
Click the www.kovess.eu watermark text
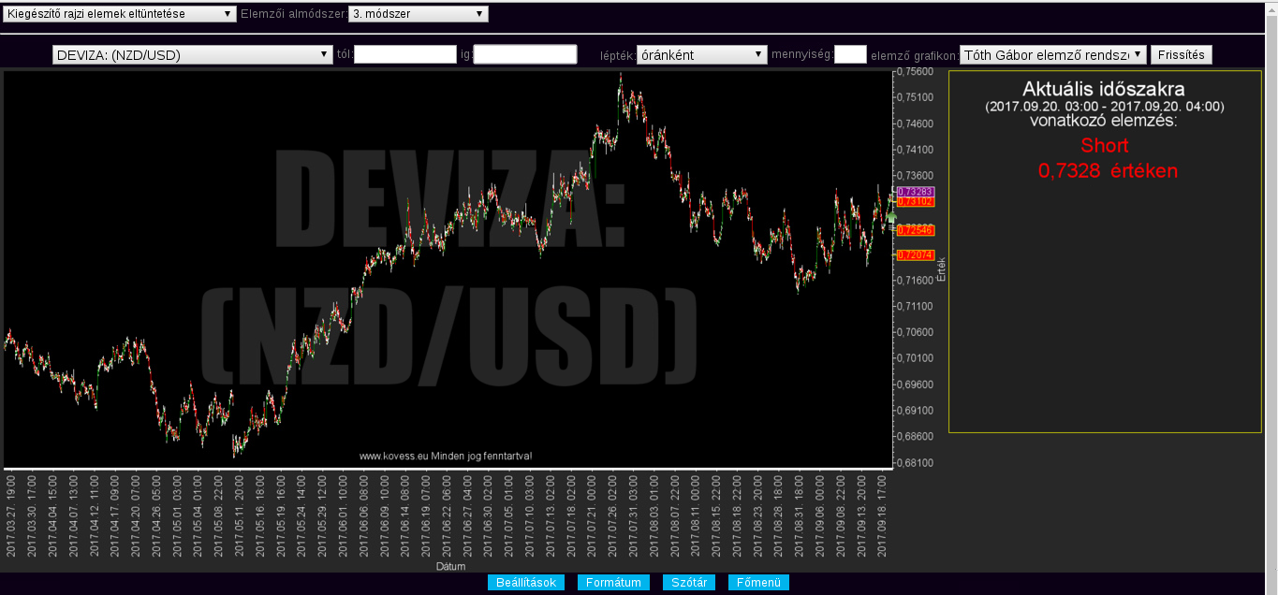[446, 457]
